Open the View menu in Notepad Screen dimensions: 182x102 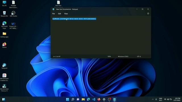(x=66, y=14)
